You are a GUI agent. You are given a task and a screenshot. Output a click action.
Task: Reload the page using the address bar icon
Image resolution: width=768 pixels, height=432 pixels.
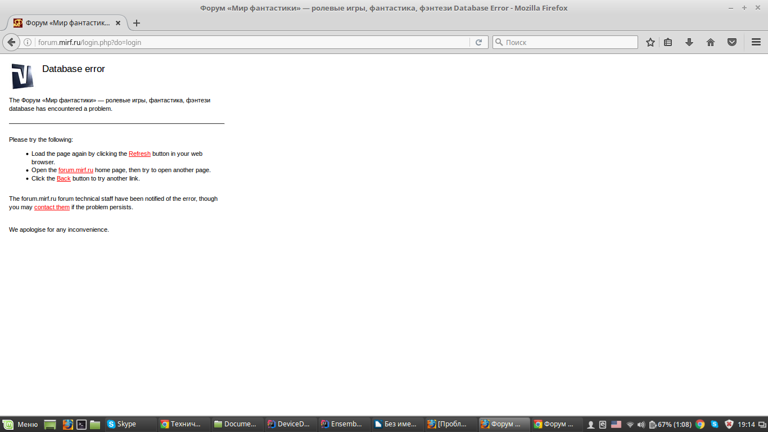click(x=478, y=42)
